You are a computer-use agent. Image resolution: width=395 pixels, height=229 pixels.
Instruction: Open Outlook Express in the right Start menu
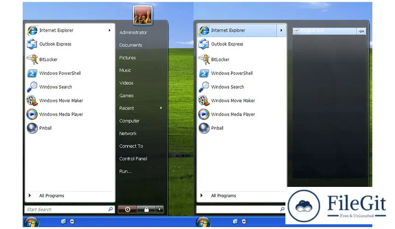[x=242, y=44]
